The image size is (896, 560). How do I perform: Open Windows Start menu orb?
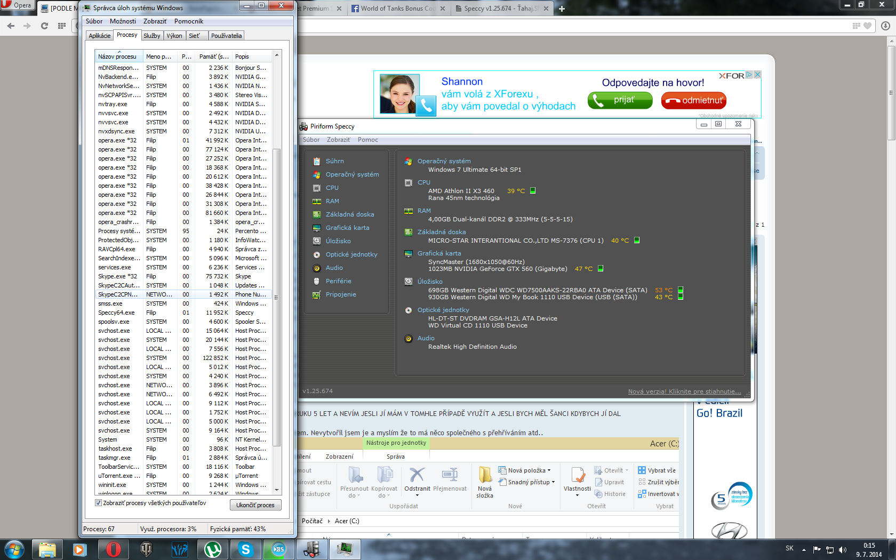point(14,549)
